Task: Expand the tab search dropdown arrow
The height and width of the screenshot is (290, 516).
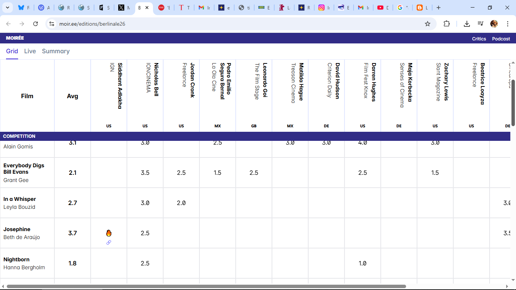Action: click(x=8, y=8)
